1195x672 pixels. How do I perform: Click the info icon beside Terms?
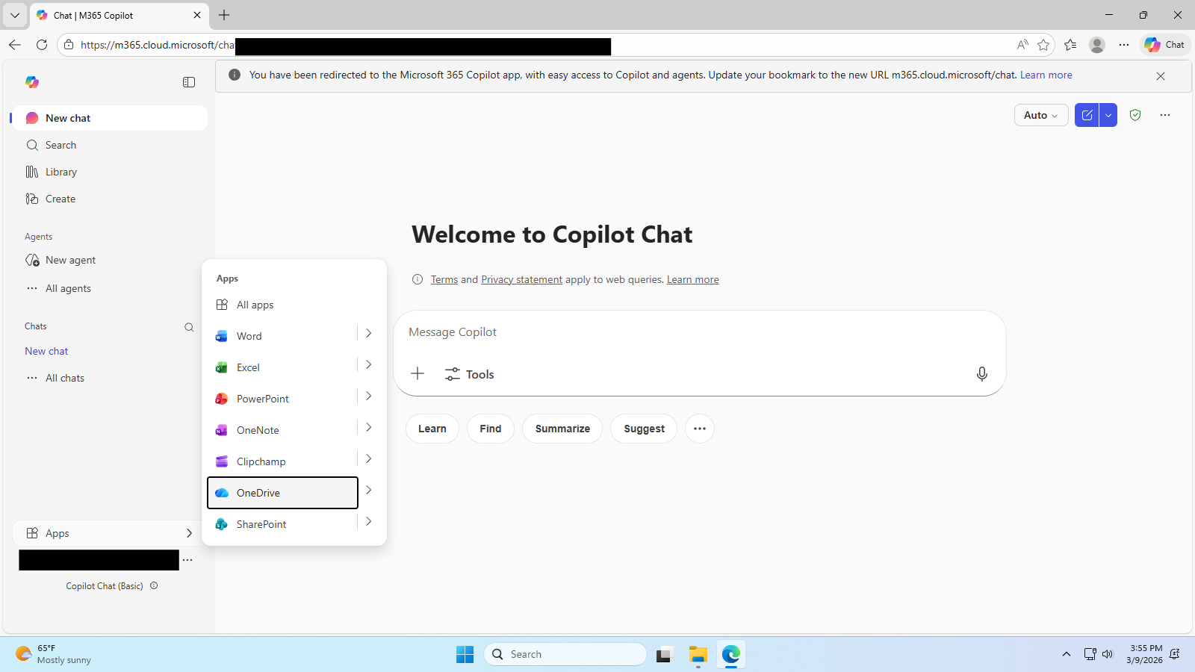(x=418, y=279)
